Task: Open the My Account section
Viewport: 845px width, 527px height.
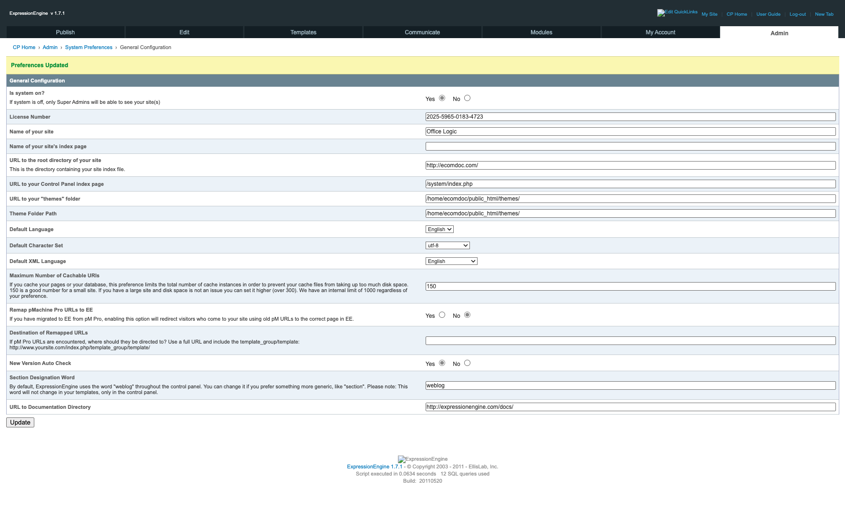Action: tap(660, 32)
